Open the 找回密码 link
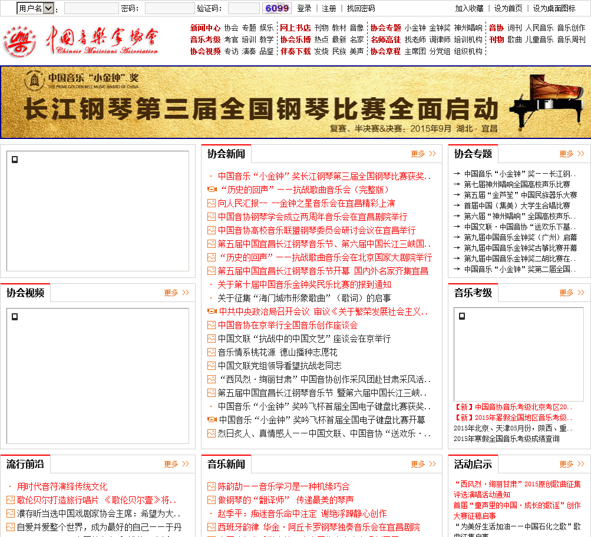 pyautogui.click(x=361, y=8)
